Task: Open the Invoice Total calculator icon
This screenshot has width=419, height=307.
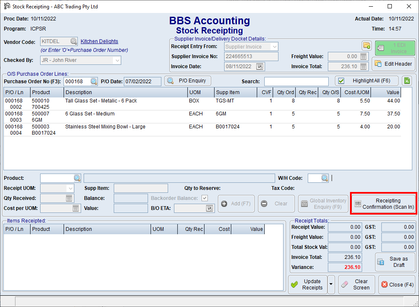Action: pyautogui.click(x=363, y=67)
